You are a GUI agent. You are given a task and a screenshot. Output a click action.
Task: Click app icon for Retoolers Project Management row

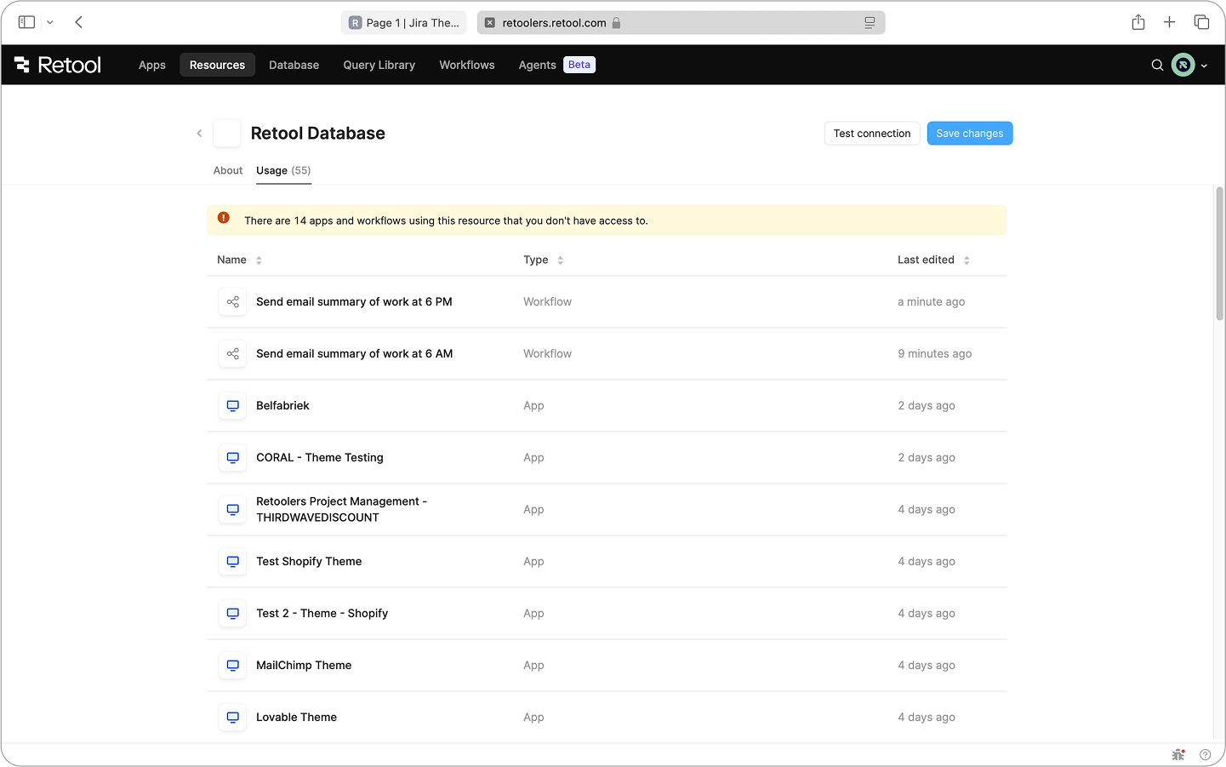point(232,510)
